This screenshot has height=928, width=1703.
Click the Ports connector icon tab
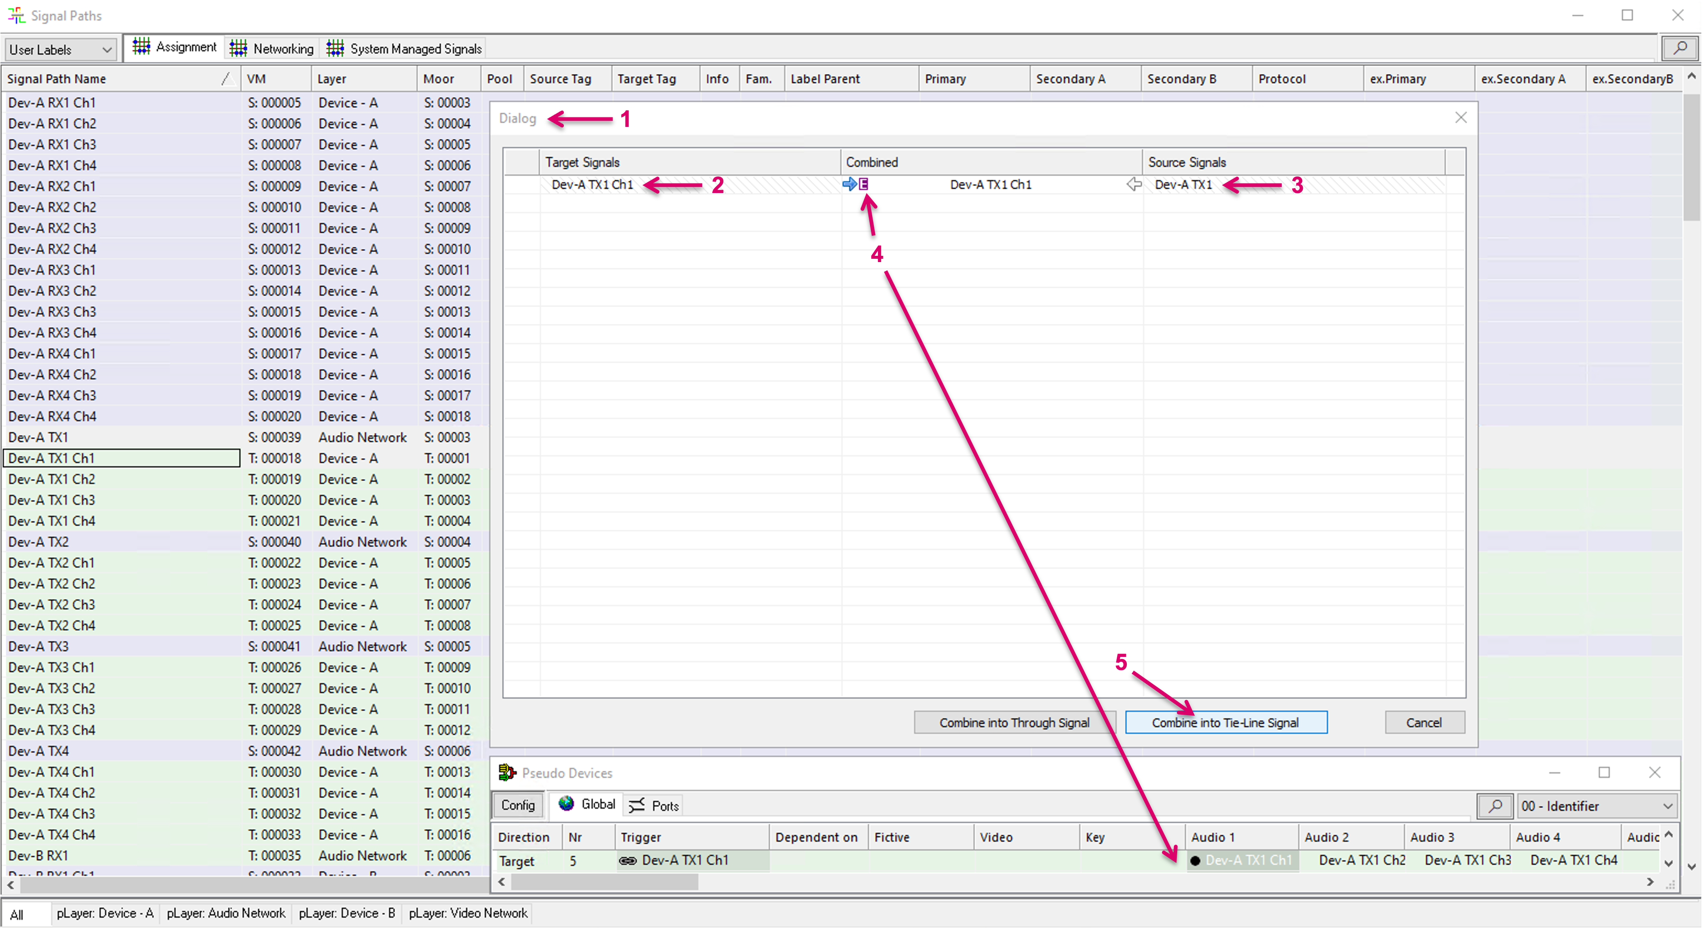[637, 805]
